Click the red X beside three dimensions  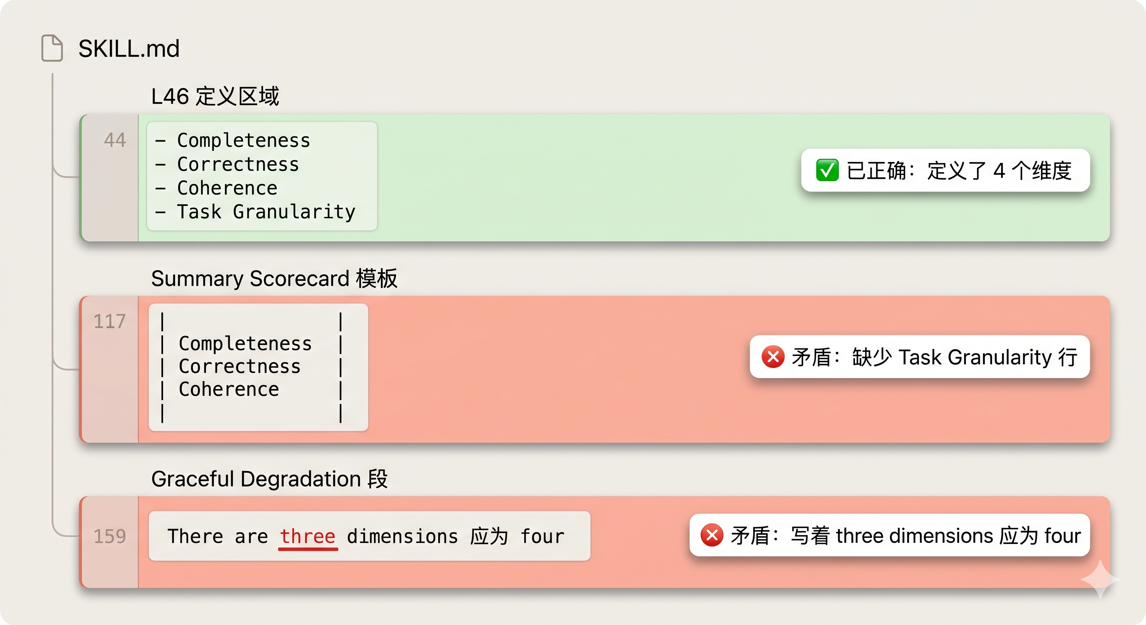point(712,535)
